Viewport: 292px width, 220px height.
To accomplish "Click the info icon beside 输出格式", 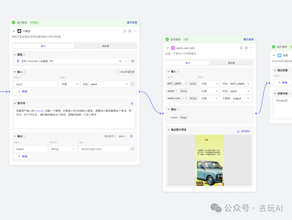I will 115,136.
